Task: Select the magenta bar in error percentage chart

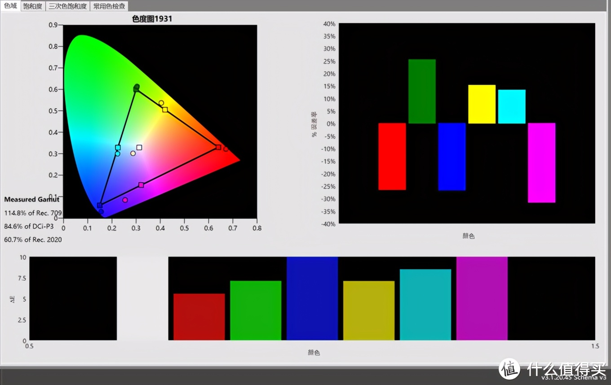Action: coord(541,162)
